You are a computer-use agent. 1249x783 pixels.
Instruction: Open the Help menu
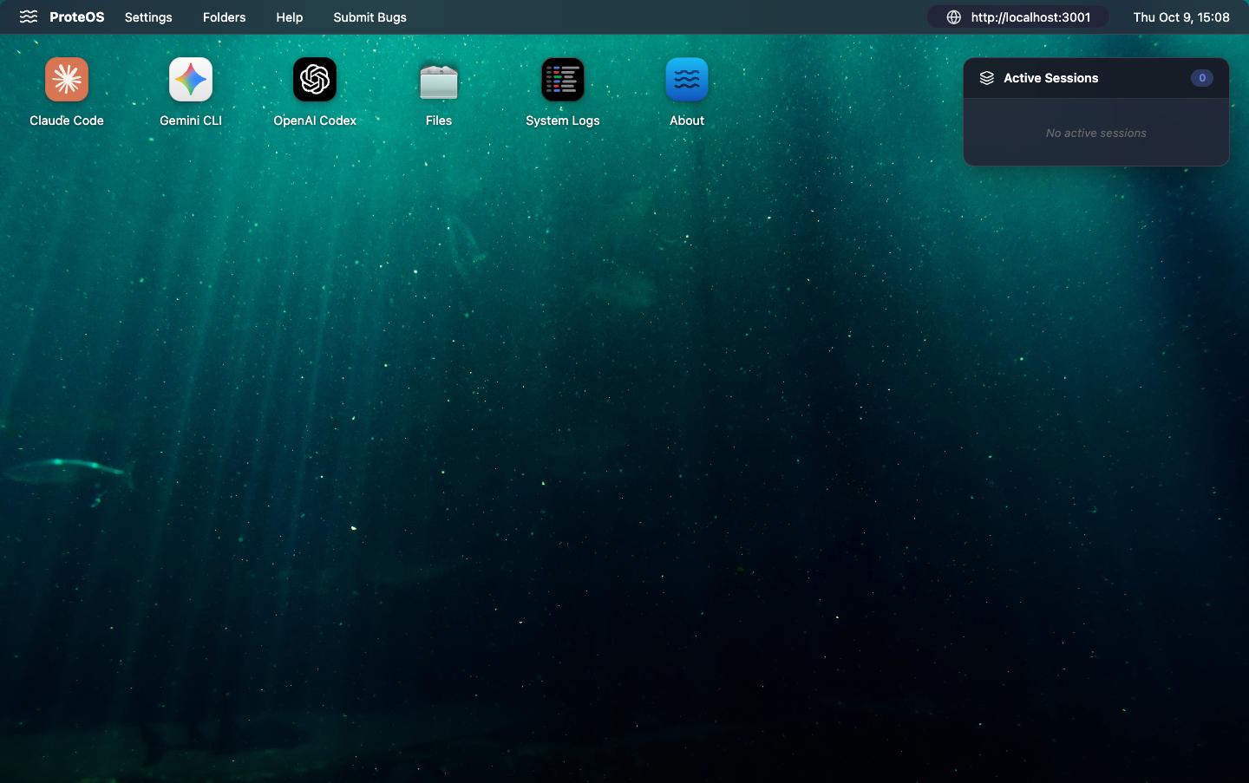[x=290, y=17]
